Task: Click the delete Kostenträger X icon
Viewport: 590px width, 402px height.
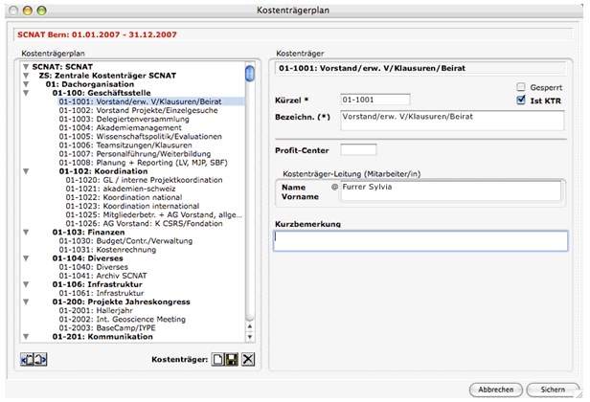Action: [248, 358]
